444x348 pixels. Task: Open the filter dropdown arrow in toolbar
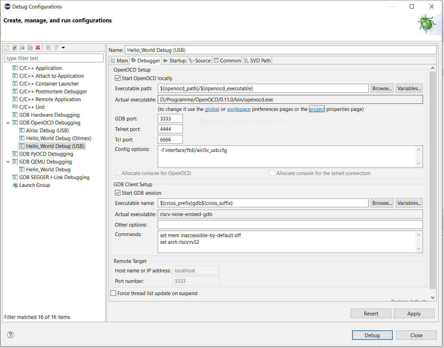(63, 48)
